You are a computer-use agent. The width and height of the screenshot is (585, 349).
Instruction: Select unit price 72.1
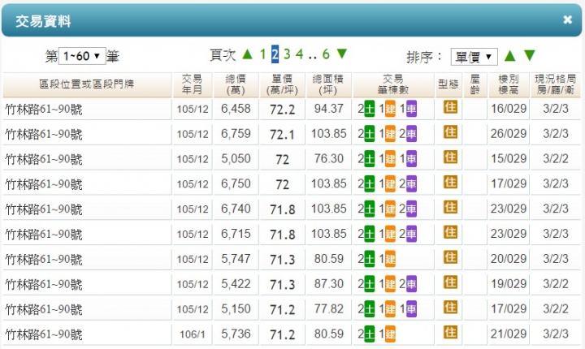tap(283, 134)
